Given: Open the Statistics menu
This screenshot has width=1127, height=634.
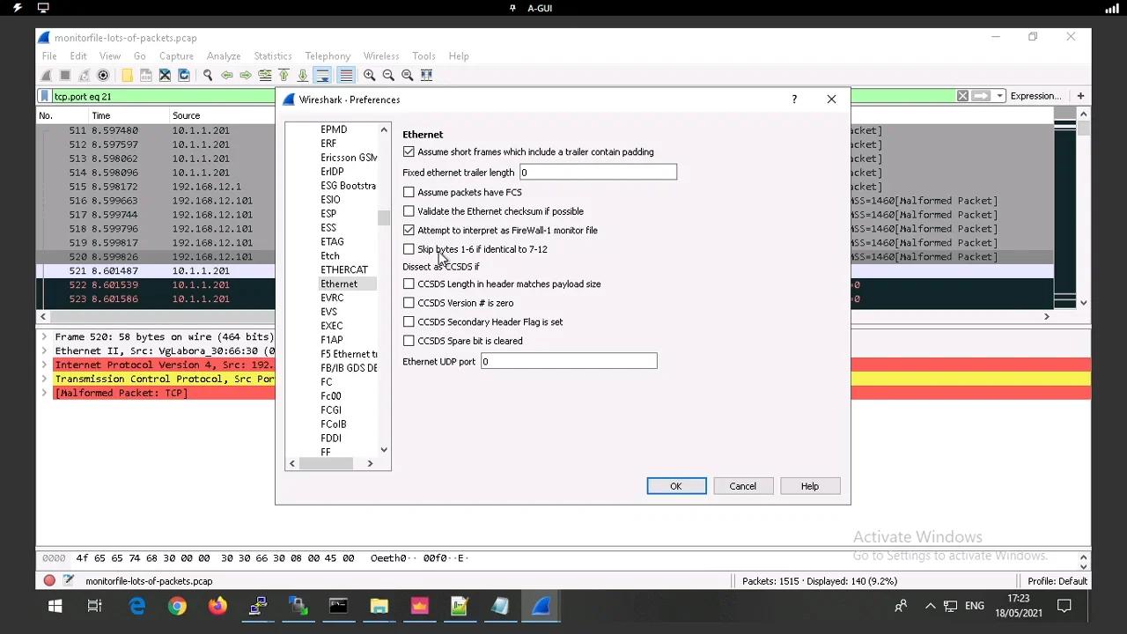Looking at the screenshot, I should point(272,55).
